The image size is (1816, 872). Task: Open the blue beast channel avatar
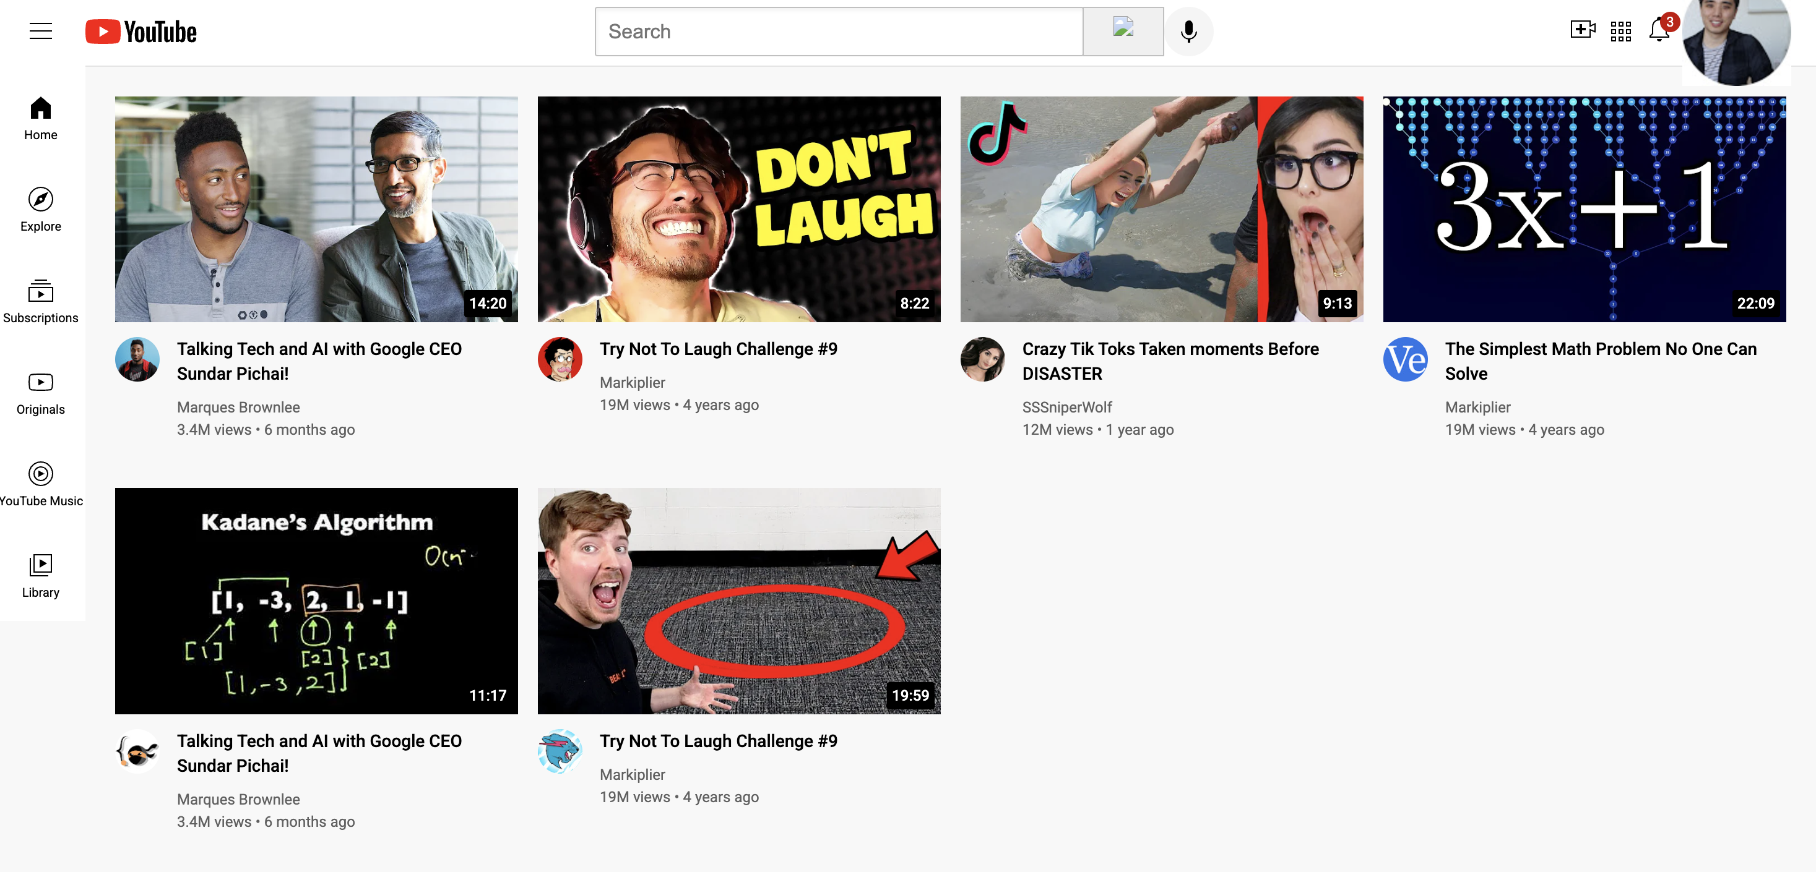coord(560,751)
